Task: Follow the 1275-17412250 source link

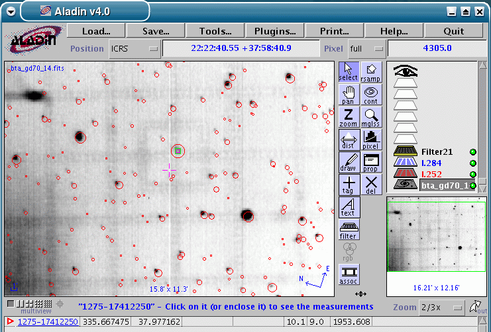Action: 48,322
